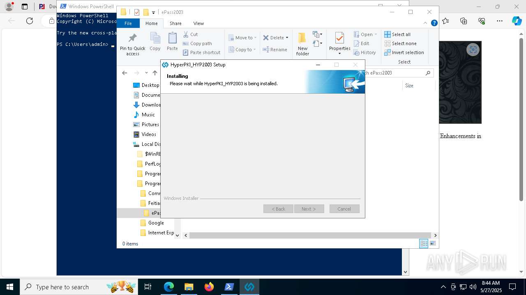Open File Explorer from taskbar
The width and height of the screenshot is (526, 295).
pos(189,287)
